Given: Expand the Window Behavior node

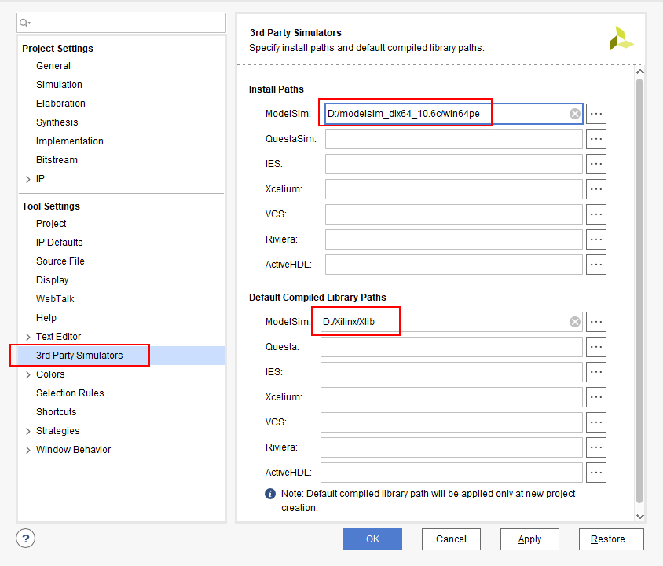Looking at the screenshot, I should [28, 450].
